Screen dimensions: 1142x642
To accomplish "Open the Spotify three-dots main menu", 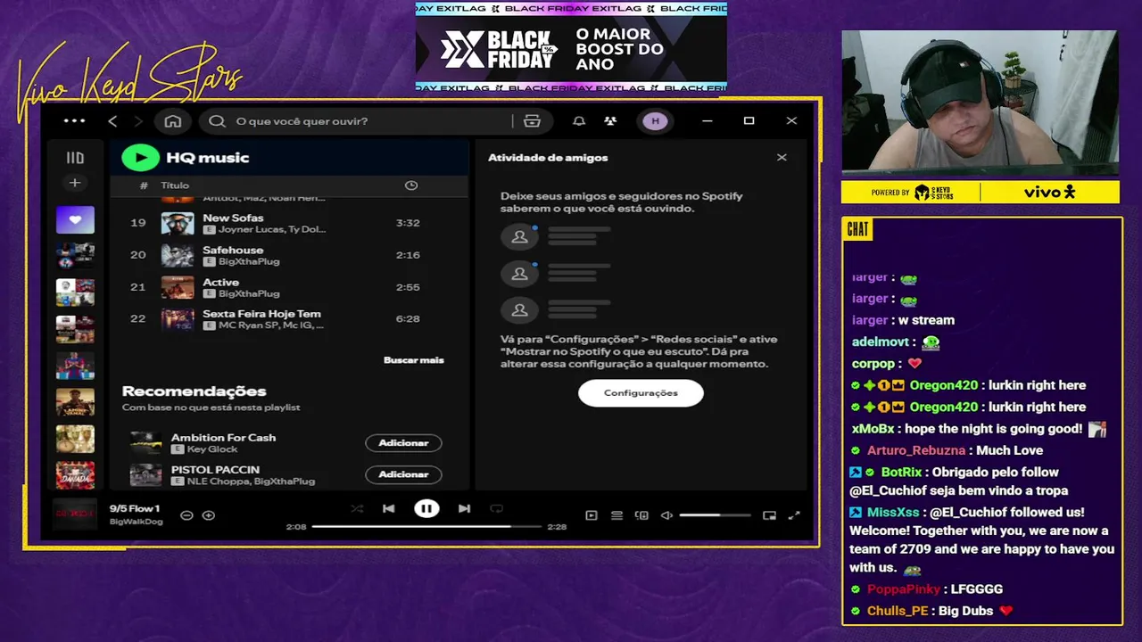I will pos(75,121).
